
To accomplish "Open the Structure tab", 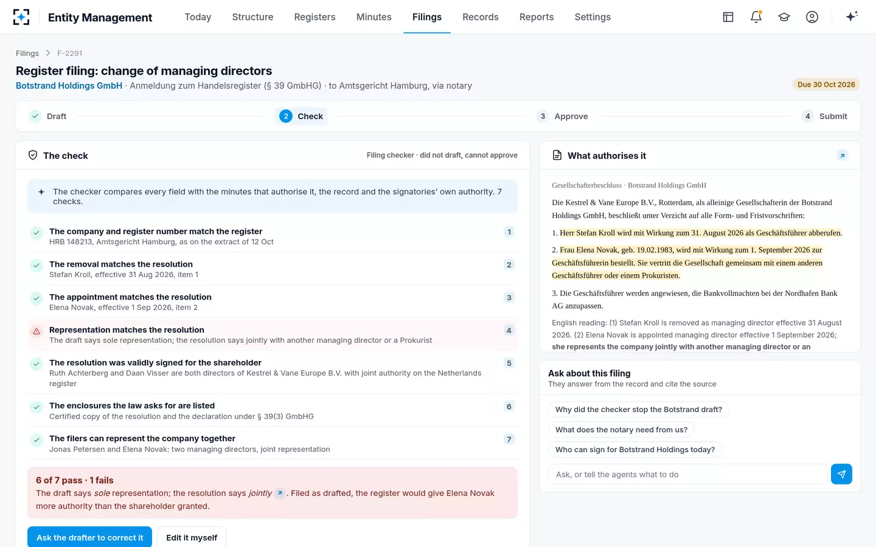I will coord(252,17).
